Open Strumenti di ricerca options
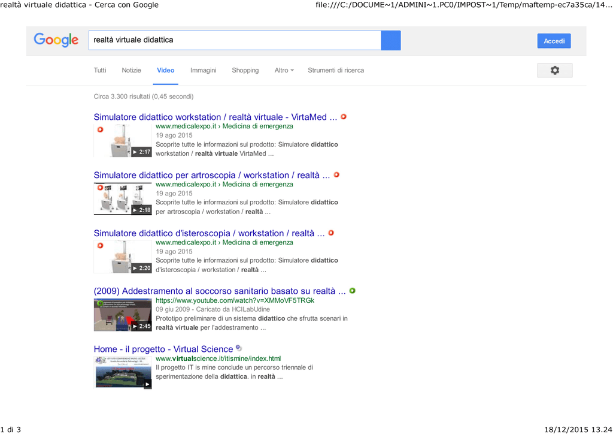The height and width of the screenshot is (434, 613). pos(336,71)
